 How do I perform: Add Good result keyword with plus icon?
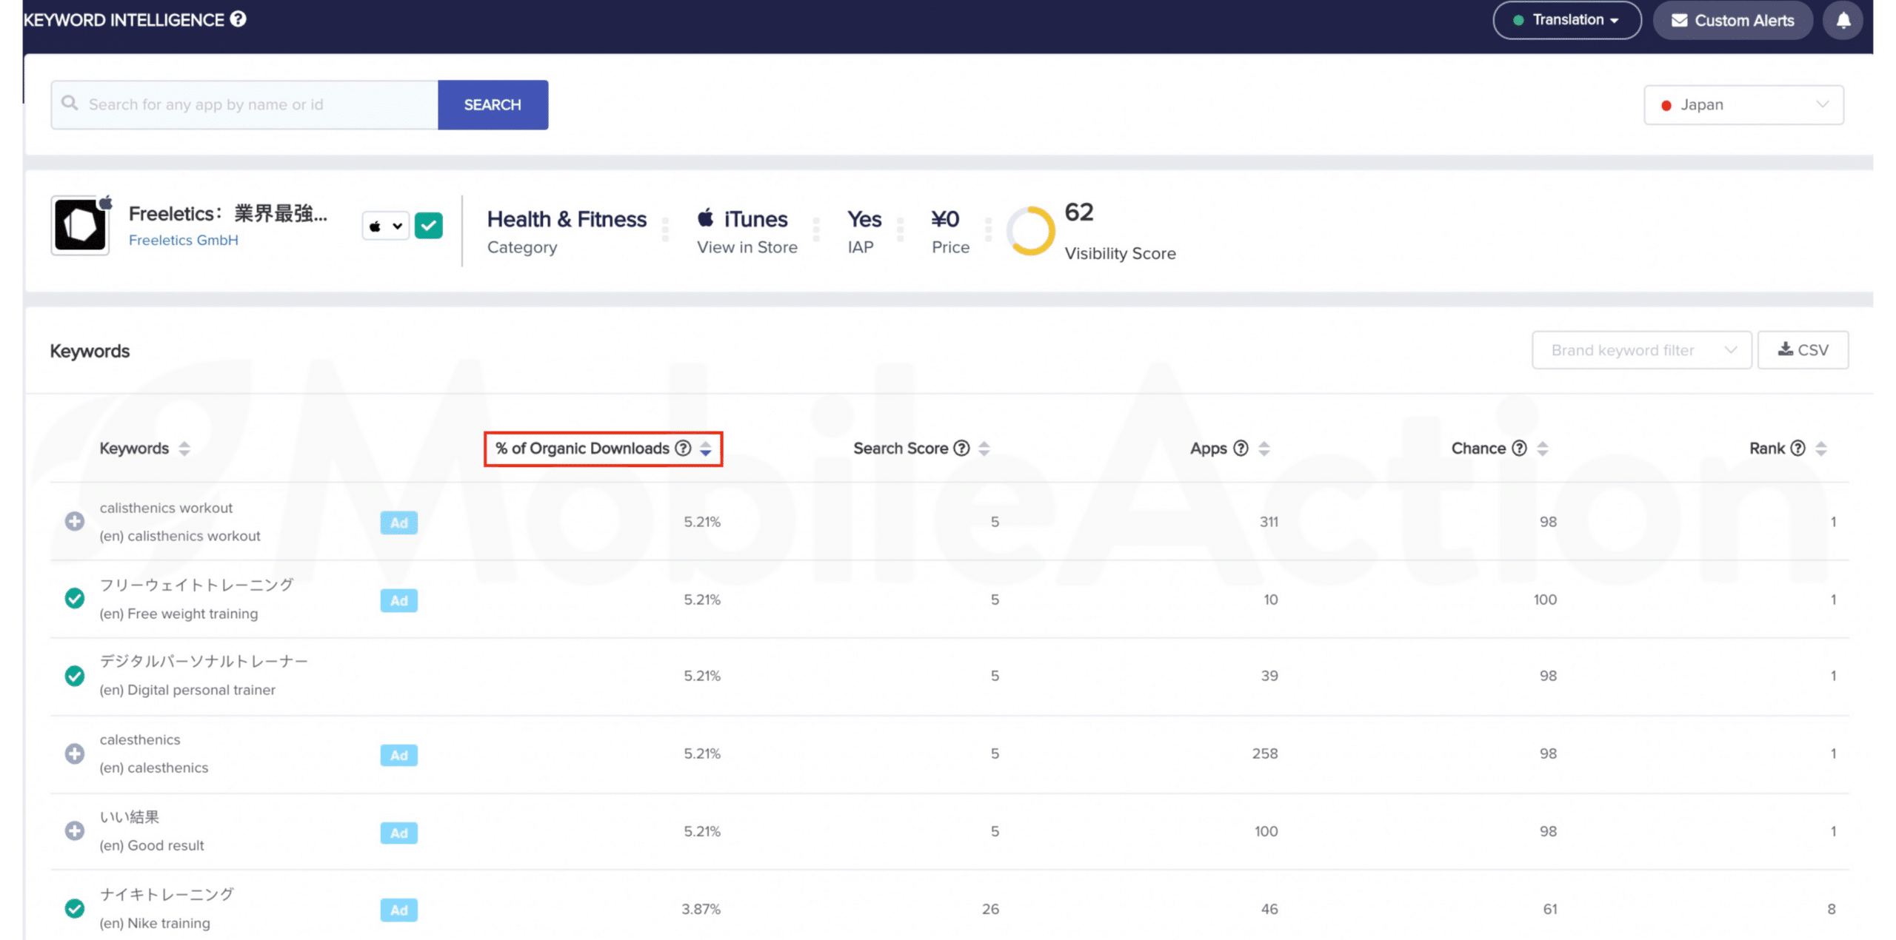74,830
